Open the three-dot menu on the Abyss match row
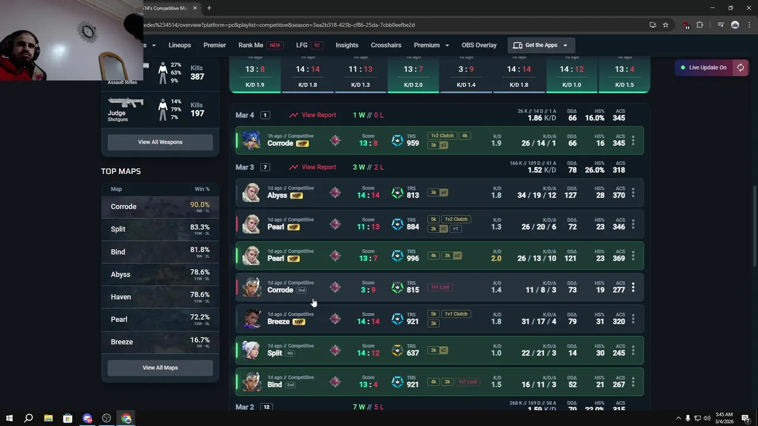 click(x=633, y=193)
